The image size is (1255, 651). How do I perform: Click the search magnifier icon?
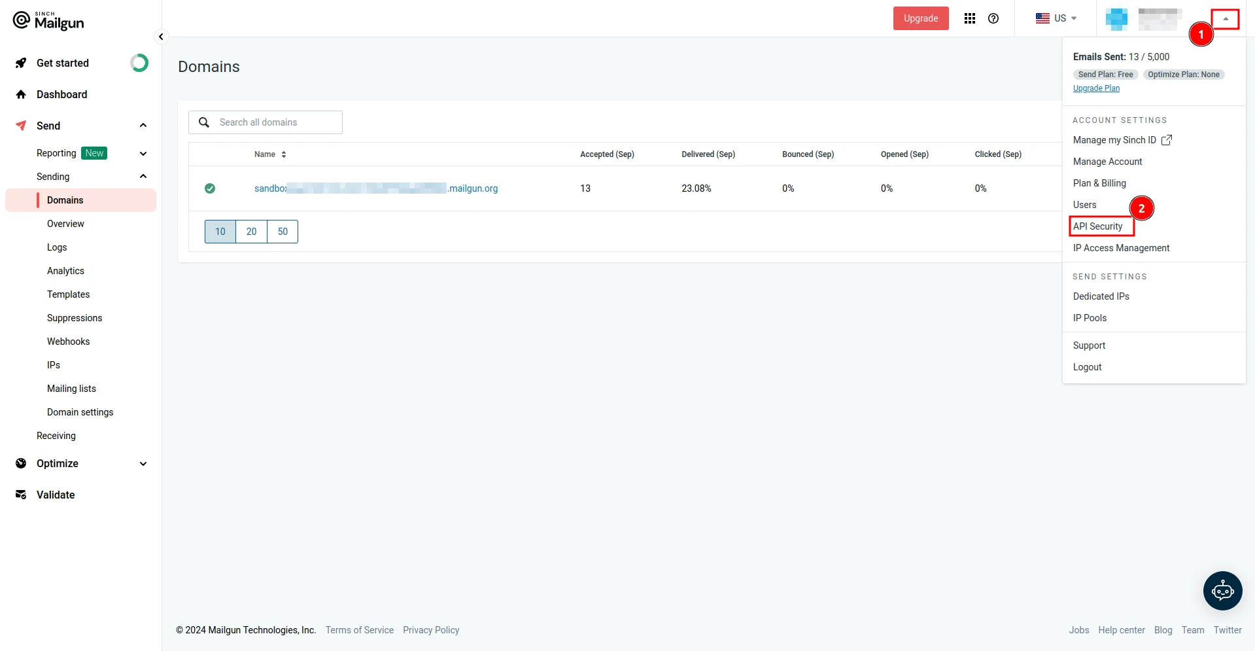click(204, 122)
